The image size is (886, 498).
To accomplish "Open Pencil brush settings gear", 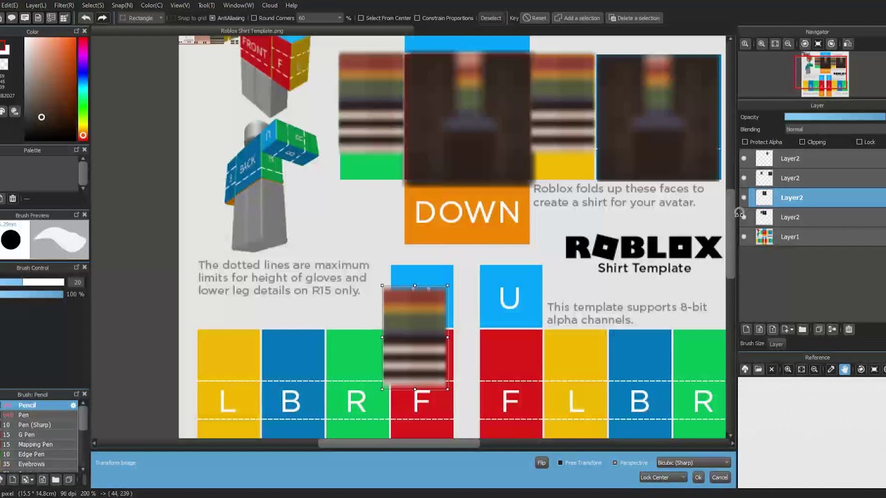I will click(x=73, y=405).
